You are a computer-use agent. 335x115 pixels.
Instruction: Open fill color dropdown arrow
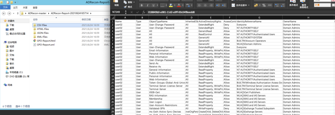click(x=175, y=5)
